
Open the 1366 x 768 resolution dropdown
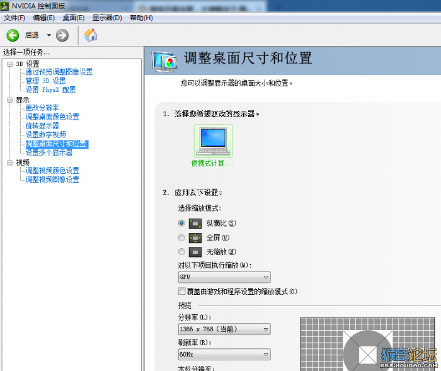click(224, 329)
